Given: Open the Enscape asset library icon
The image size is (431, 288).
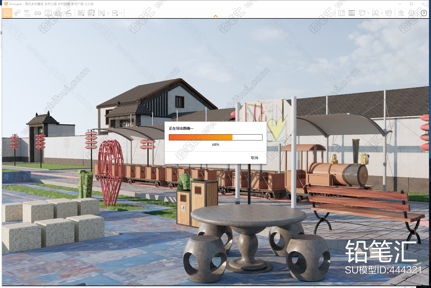Looking at the screenshot, I should click(48, 13).
